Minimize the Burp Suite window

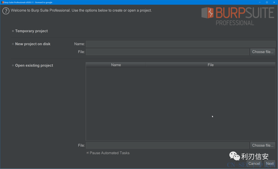point(259,2)
